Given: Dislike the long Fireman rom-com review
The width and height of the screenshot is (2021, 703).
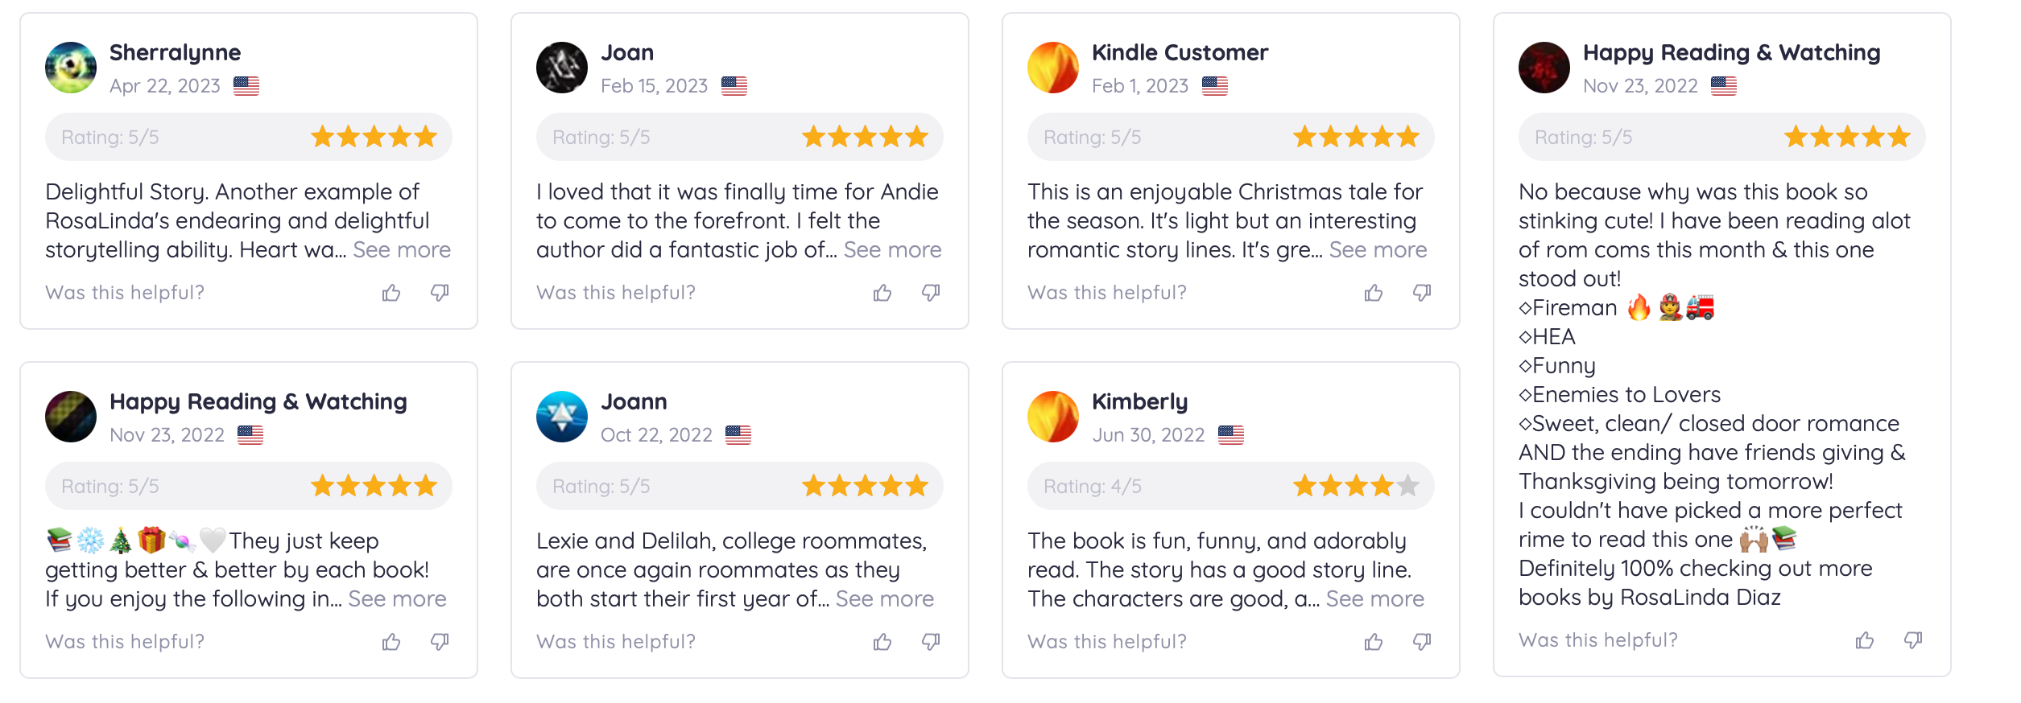Looking at the screenshot, I should (x=1913, y=640).
